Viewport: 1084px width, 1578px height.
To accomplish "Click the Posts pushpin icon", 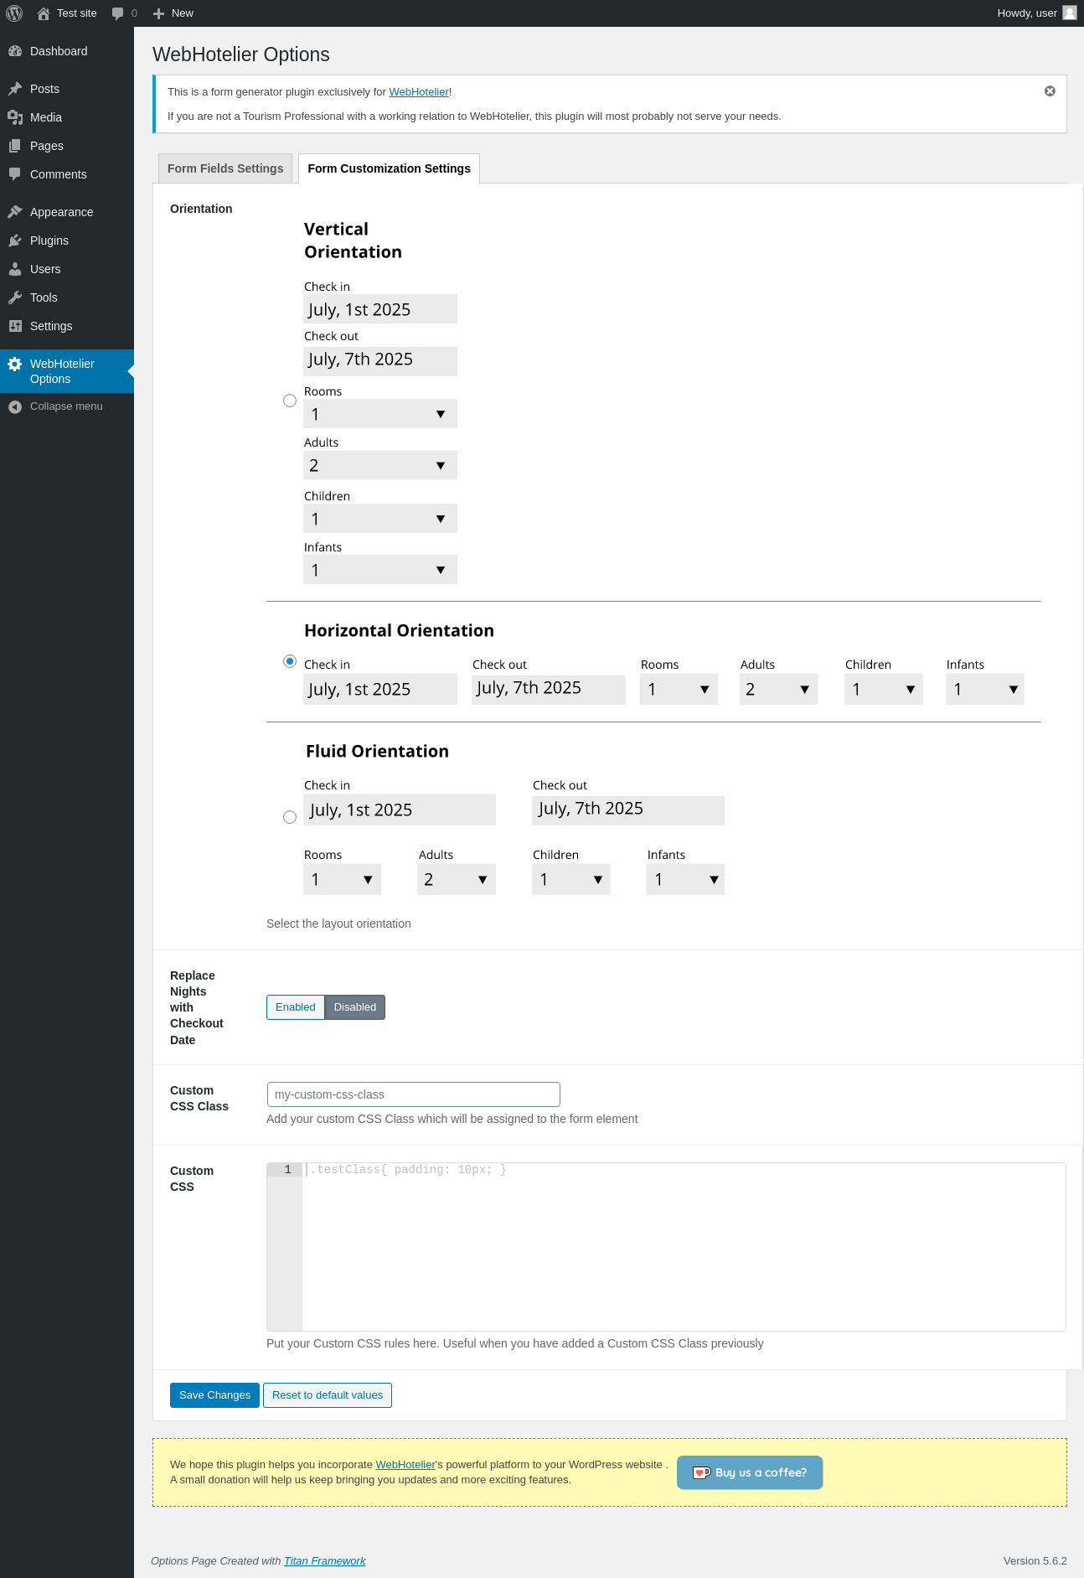I will point(15,89).
